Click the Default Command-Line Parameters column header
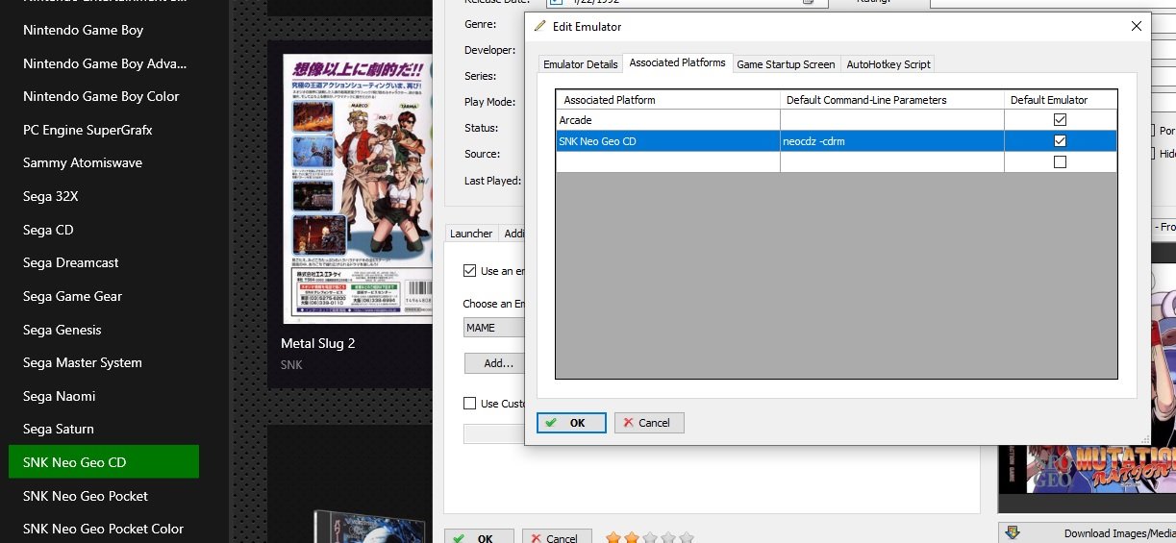Viewport: 1176px width, 543px height. (x=892, y=100)
